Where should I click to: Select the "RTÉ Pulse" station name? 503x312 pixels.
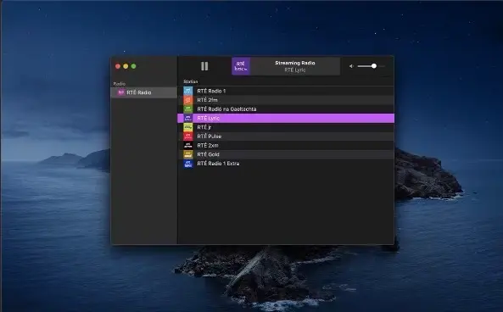(x=210, y=136)
